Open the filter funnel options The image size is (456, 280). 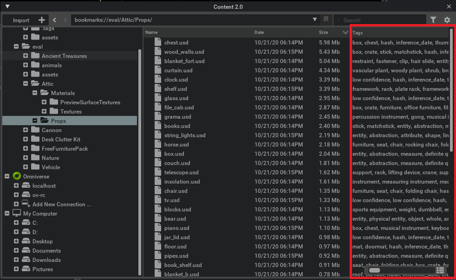[x=433, y=20]
